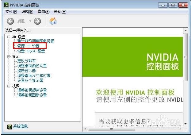Screen dimensions: 191x135
Task: Click the 系统信息 icon
Action: click(x=10, y=127)
